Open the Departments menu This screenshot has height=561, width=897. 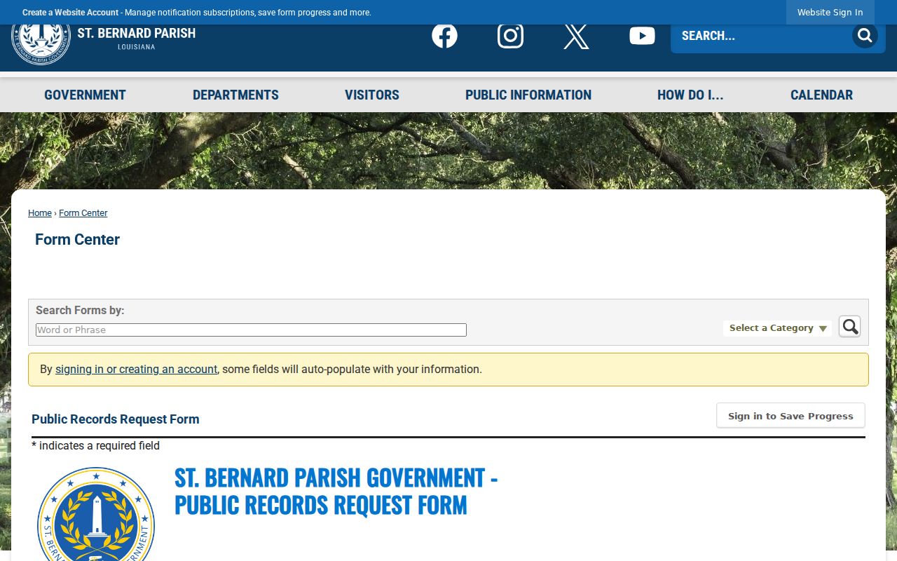235,95
